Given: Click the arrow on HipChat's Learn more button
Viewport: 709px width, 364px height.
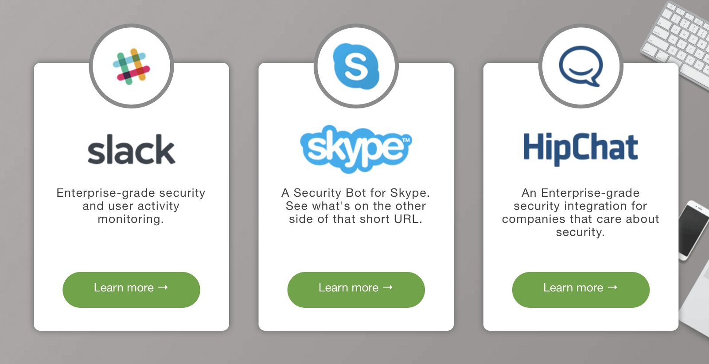Looking at the screenshot, I should coord(612,287).
